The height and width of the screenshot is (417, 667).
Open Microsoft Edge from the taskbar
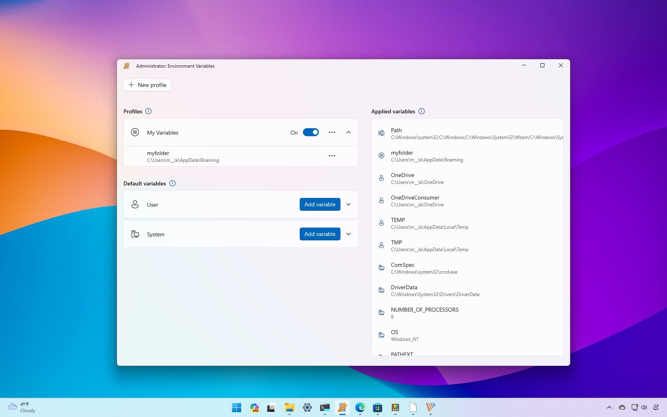tap(360, 408)
